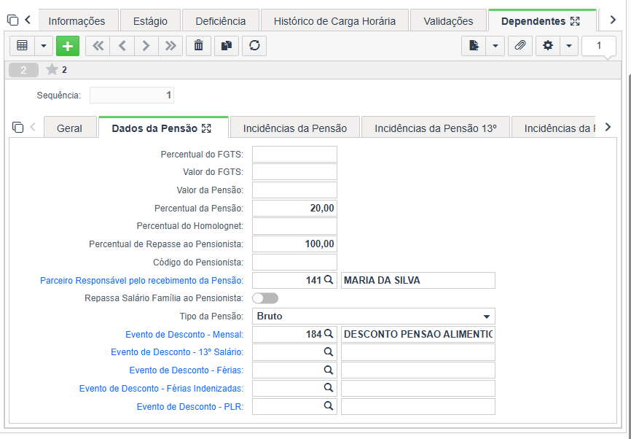Expand Dependentes tab to fullscreen icon
The height and width of the screenshot is (439, 631).
point(576,21)
